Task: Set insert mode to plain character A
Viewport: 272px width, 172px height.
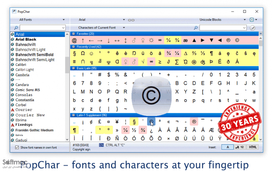Action: 227,147
